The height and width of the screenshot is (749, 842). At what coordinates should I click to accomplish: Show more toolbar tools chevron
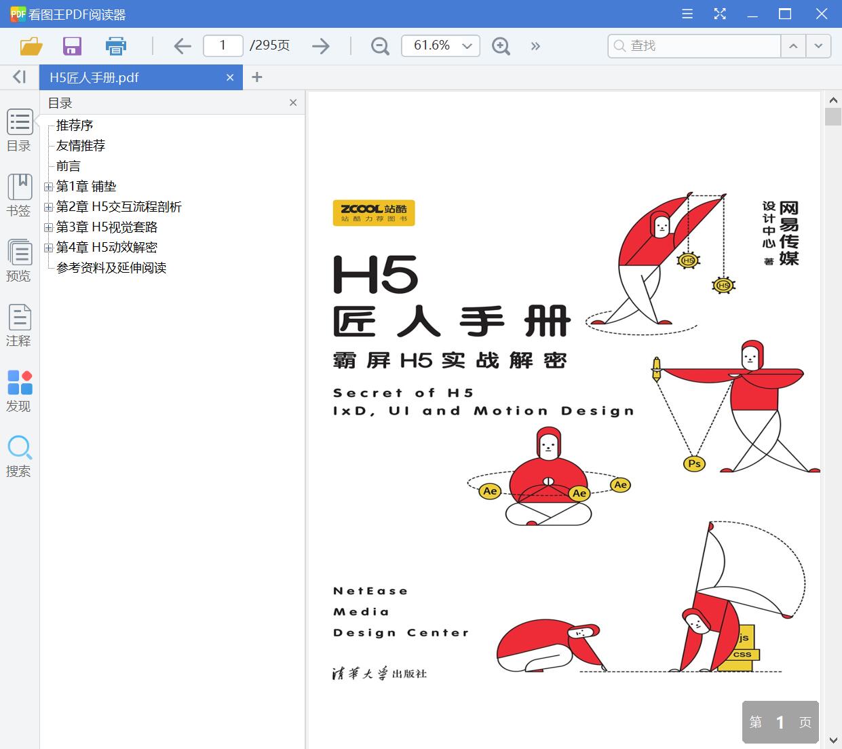(535, 46)
